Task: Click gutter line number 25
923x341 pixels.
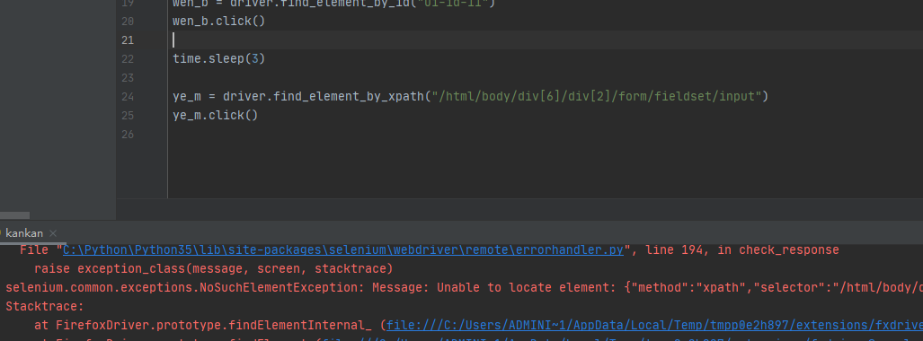Action: [x=128, y=115]
